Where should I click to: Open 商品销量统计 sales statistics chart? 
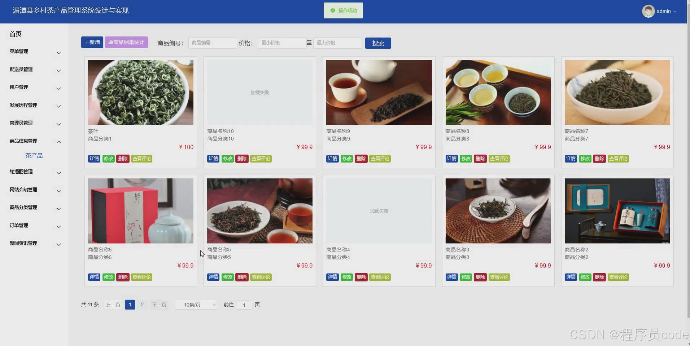tap(126, 42)
